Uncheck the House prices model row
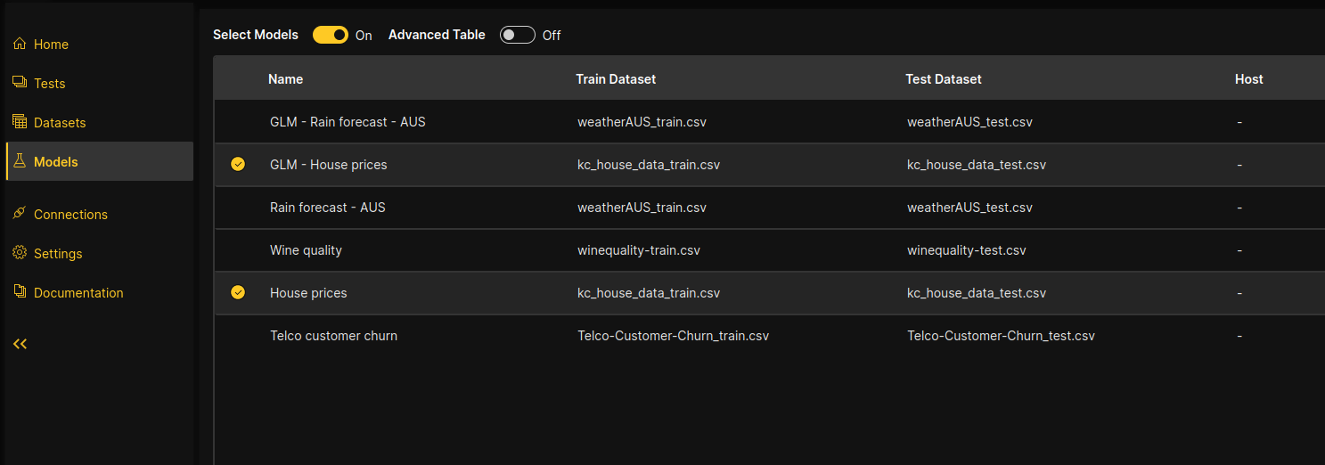The image size is (1325, 465). [238, 293]
